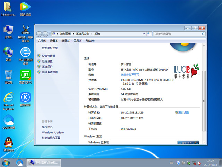Open 系统兔一键安装系统 desktop icon

[25, 33]
